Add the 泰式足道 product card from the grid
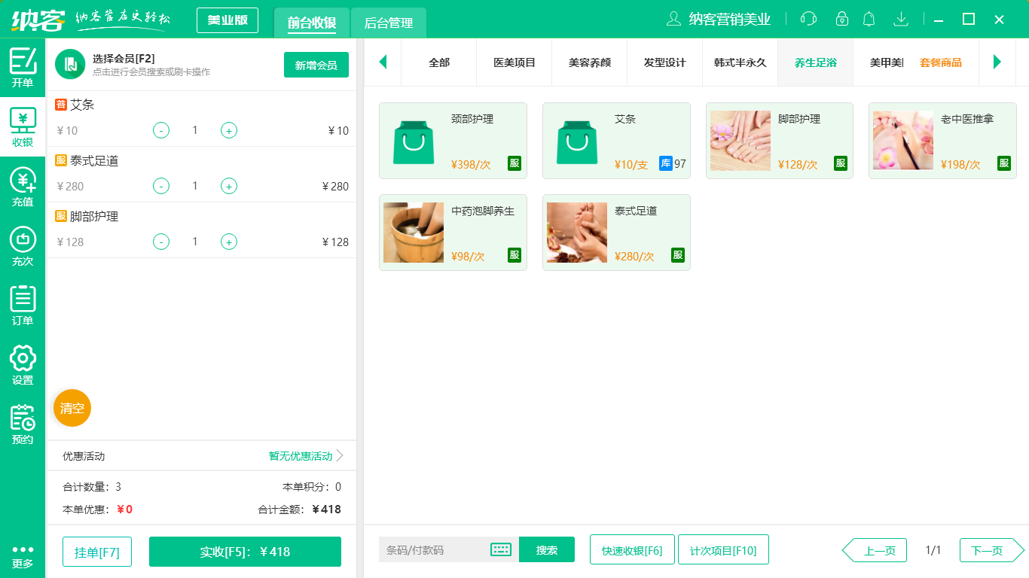 click(x=616, y=233)
